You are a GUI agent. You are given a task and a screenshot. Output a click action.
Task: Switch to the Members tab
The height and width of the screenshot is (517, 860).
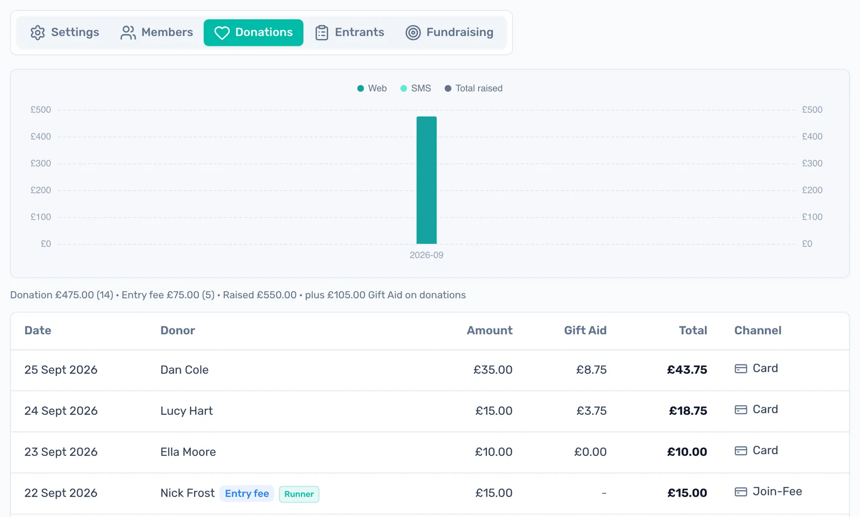(156, 33)
